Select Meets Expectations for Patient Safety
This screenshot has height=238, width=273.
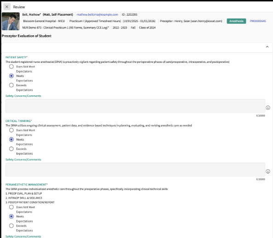[11, 76]
